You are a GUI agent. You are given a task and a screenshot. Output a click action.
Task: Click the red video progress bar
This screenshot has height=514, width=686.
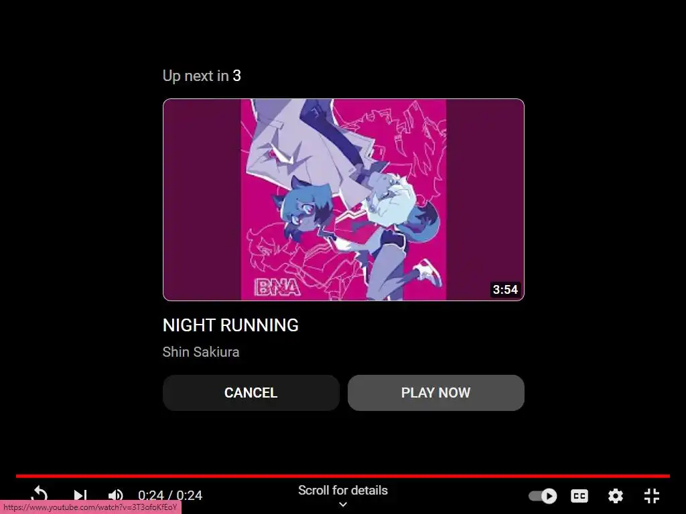(x=342, y=476)
